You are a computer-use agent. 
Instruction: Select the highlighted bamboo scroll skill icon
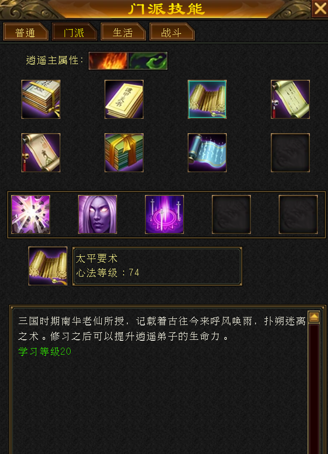207,99
